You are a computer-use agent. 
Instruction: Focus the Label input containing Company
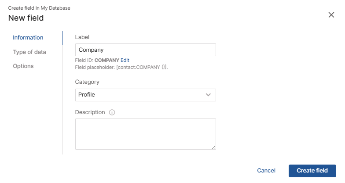(145, 50)
